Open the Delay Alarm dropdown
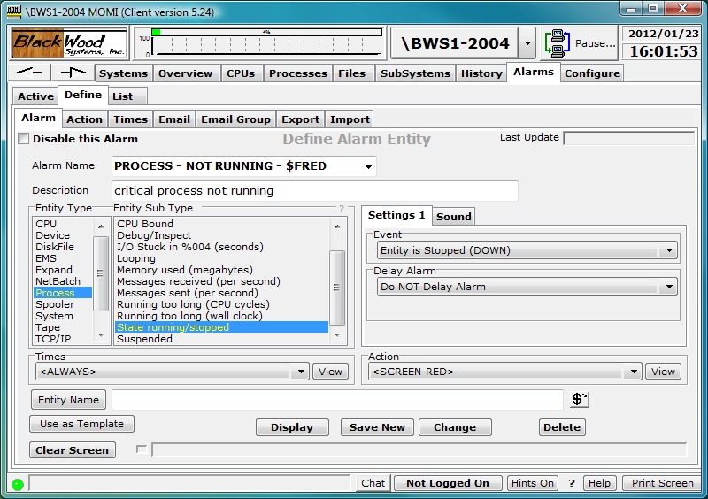 tap(669, 287)
